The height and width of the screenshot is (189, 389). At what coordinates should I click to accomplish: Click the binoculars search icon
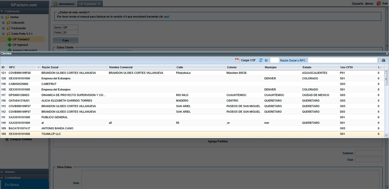click(x=383, y=60)
